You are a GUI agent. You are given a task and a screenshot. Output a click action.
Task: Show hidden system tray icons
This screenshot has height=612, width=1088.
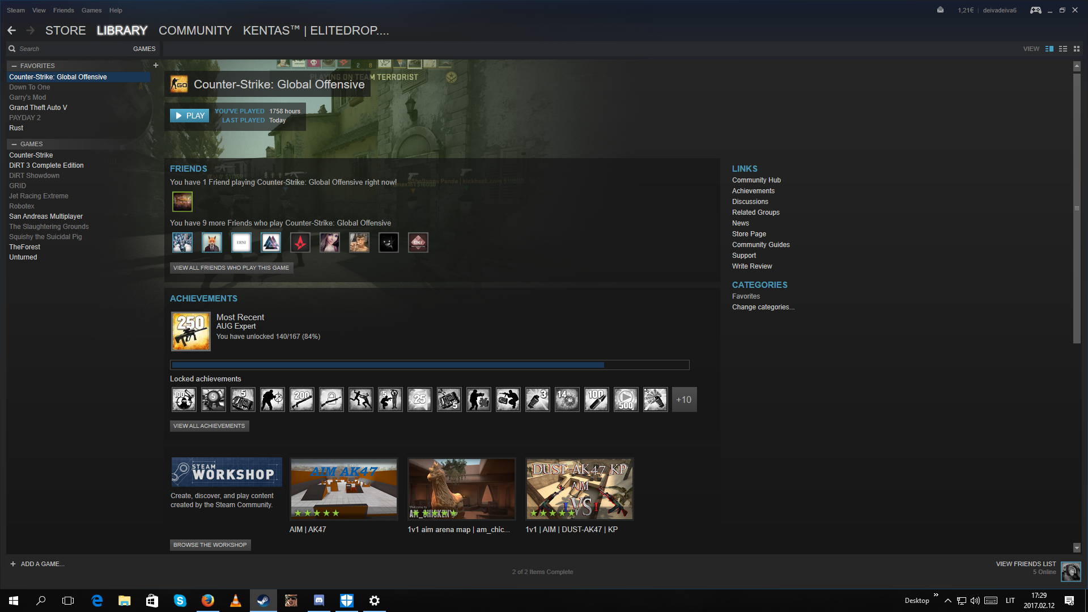click(947, 601)
